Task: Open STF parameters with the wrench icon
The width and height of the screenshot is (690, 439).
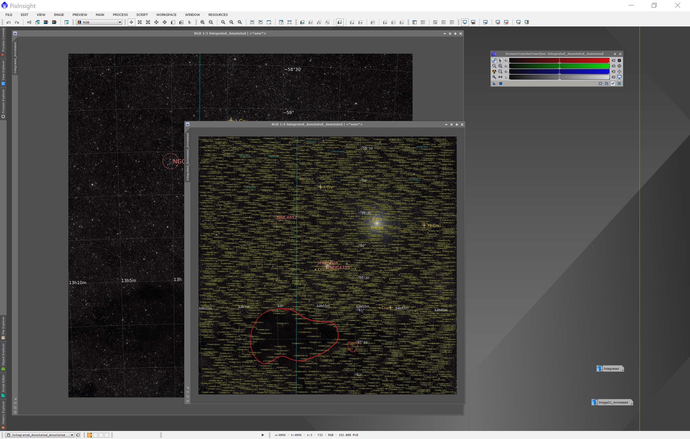Action: tap(494, 77)
